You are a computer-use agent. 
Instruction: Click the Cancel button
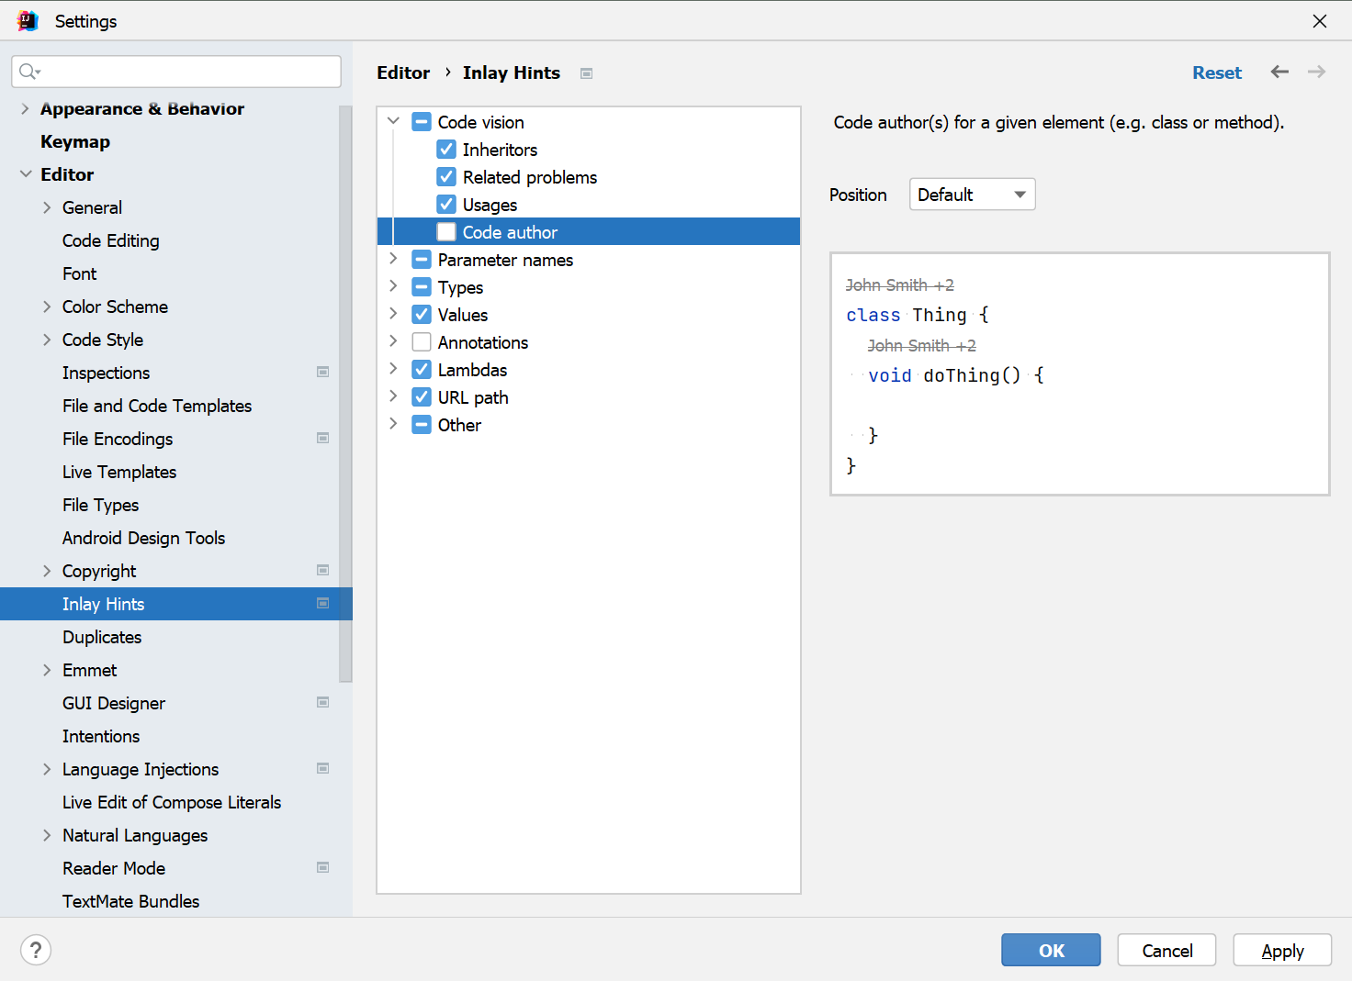[1166, 950]
